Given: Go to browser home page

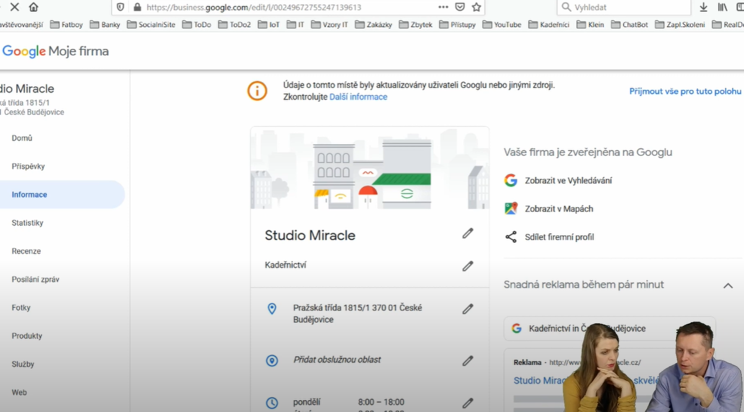Looking at the screenshot, I should tap(33, 7).
